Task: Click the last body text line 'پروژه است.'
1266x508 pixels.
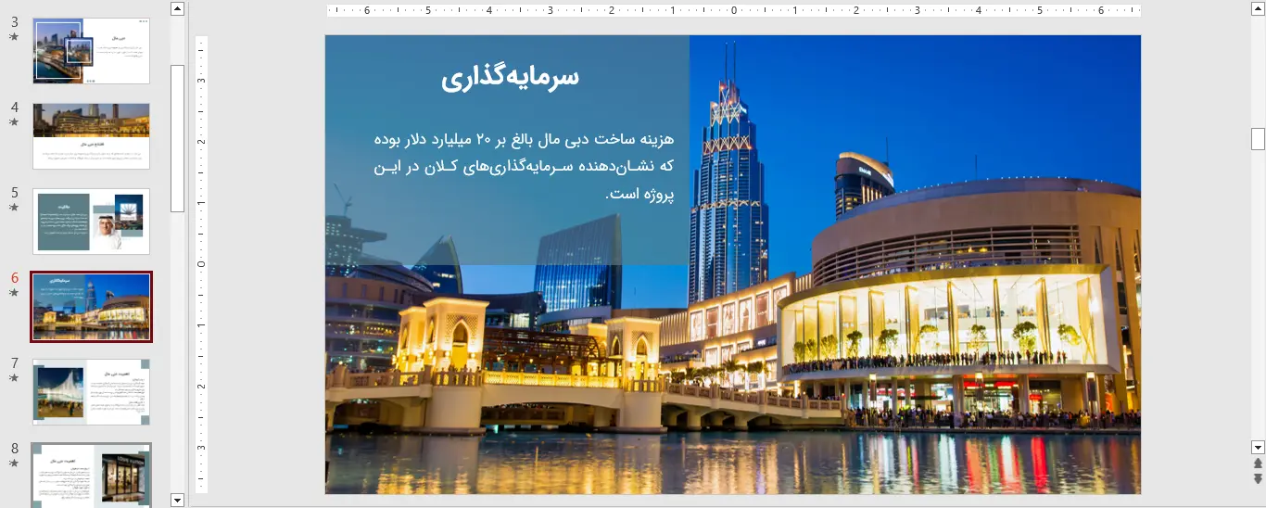Action: 639,195
